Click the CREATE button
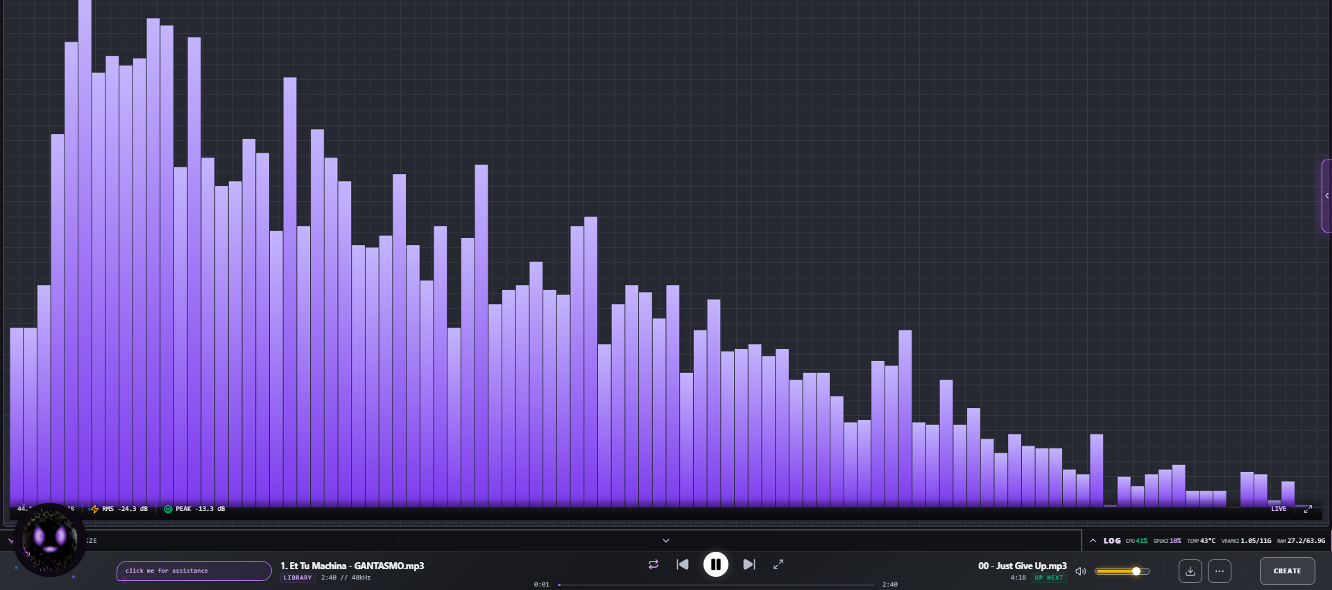This screenshot has height=590, width=1332. click(x=1288, y=571)
